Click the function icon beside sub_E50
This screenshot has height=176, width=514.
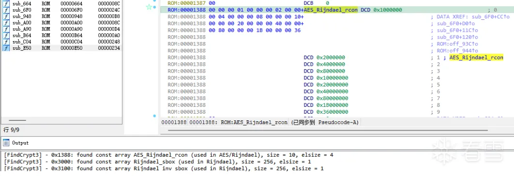coord(6,48)
